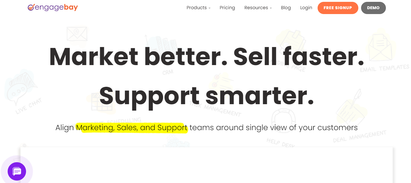This screenshot has width=411, height=183.
Task: Open the Blog link in navigation
Action: [286, 8]
